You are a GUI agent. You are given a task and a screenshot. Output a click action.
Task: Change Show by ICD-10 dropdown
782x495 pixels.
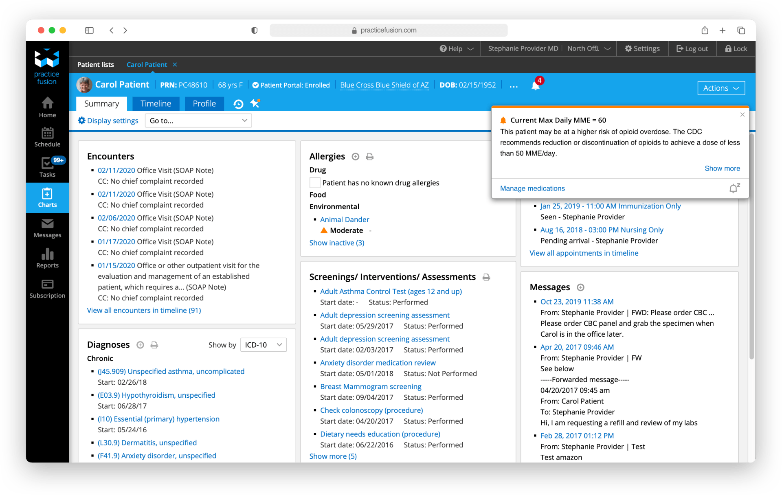click(x=264, y=345)
